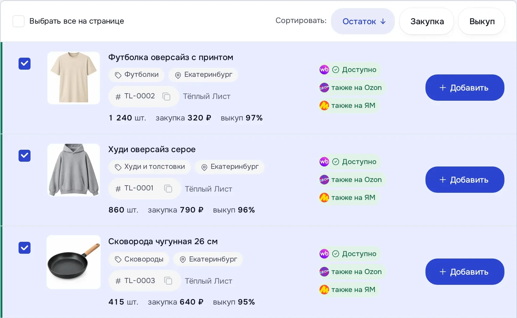Click the location pin icon in the Худи row
This screenshot has height=318, width=517.
[x=204, y=167]
